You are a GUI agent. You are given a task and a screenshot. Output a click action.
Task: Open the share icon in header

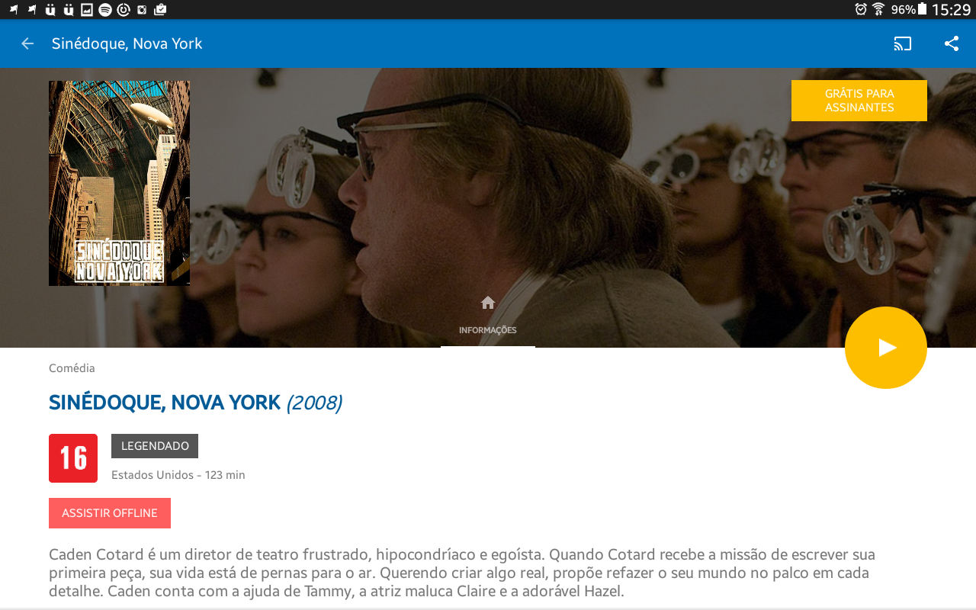click(x=952, y=43)
